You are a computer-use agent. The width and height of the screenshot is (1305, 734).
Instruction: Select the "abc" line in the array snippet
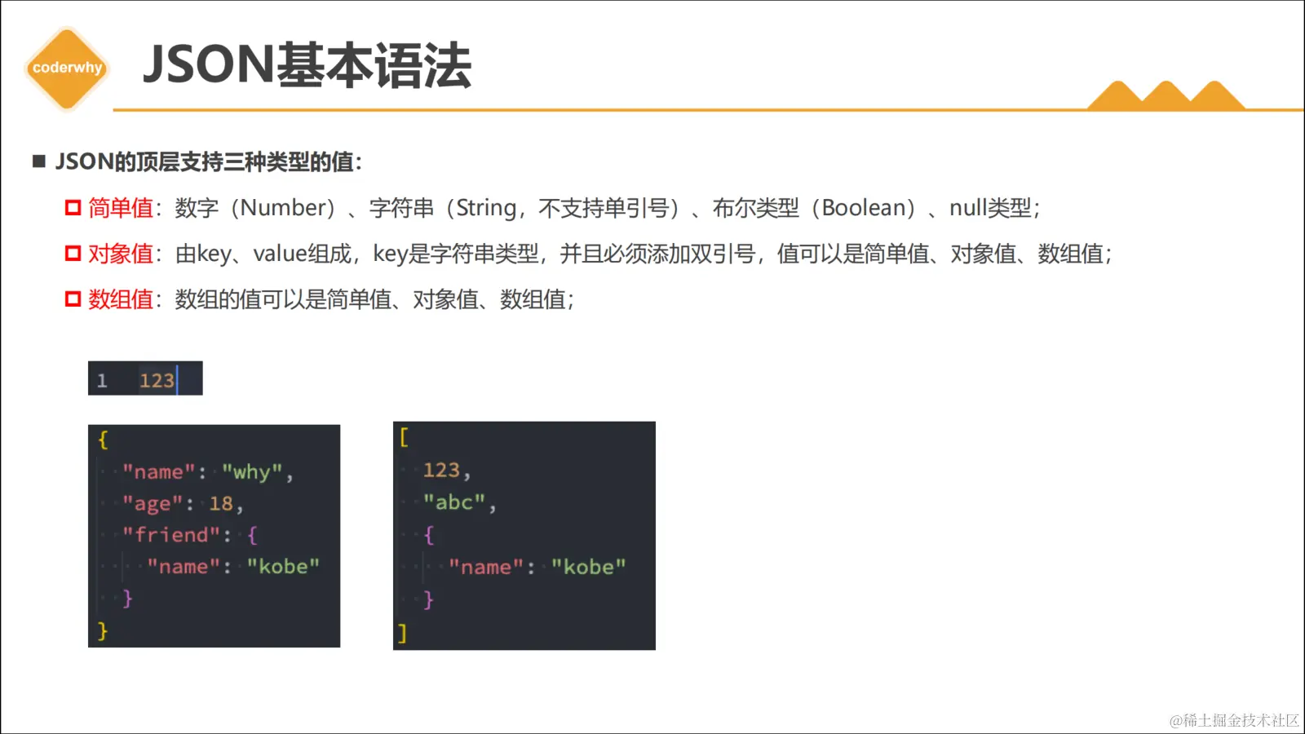click(x=459, y=502)
